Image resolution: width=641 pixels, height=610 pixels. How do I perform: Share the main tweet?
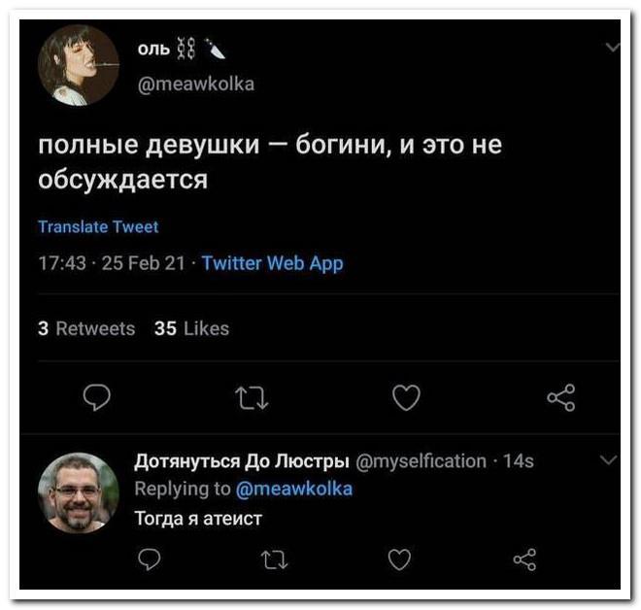(560, 397)
